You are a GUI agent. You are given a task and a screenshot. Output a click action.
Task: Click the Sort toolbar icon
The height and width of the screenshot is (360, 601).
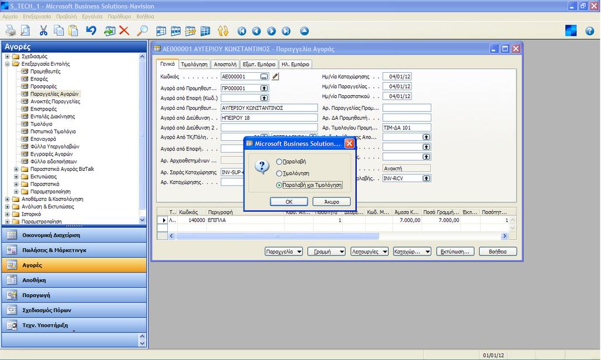[x=222, y=31]
